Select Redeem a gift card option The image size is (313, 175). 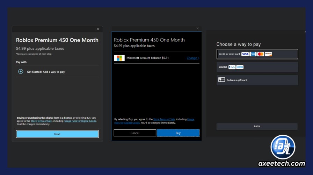coord(257,80)
